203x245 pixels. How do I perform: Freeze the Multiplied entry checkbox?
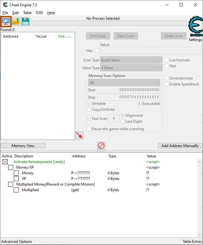16,190
